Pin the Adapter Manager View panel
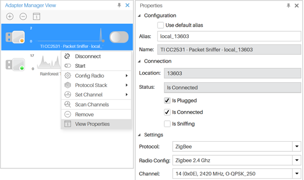This screenshot has width=304, height=180. tap(119, 5)
